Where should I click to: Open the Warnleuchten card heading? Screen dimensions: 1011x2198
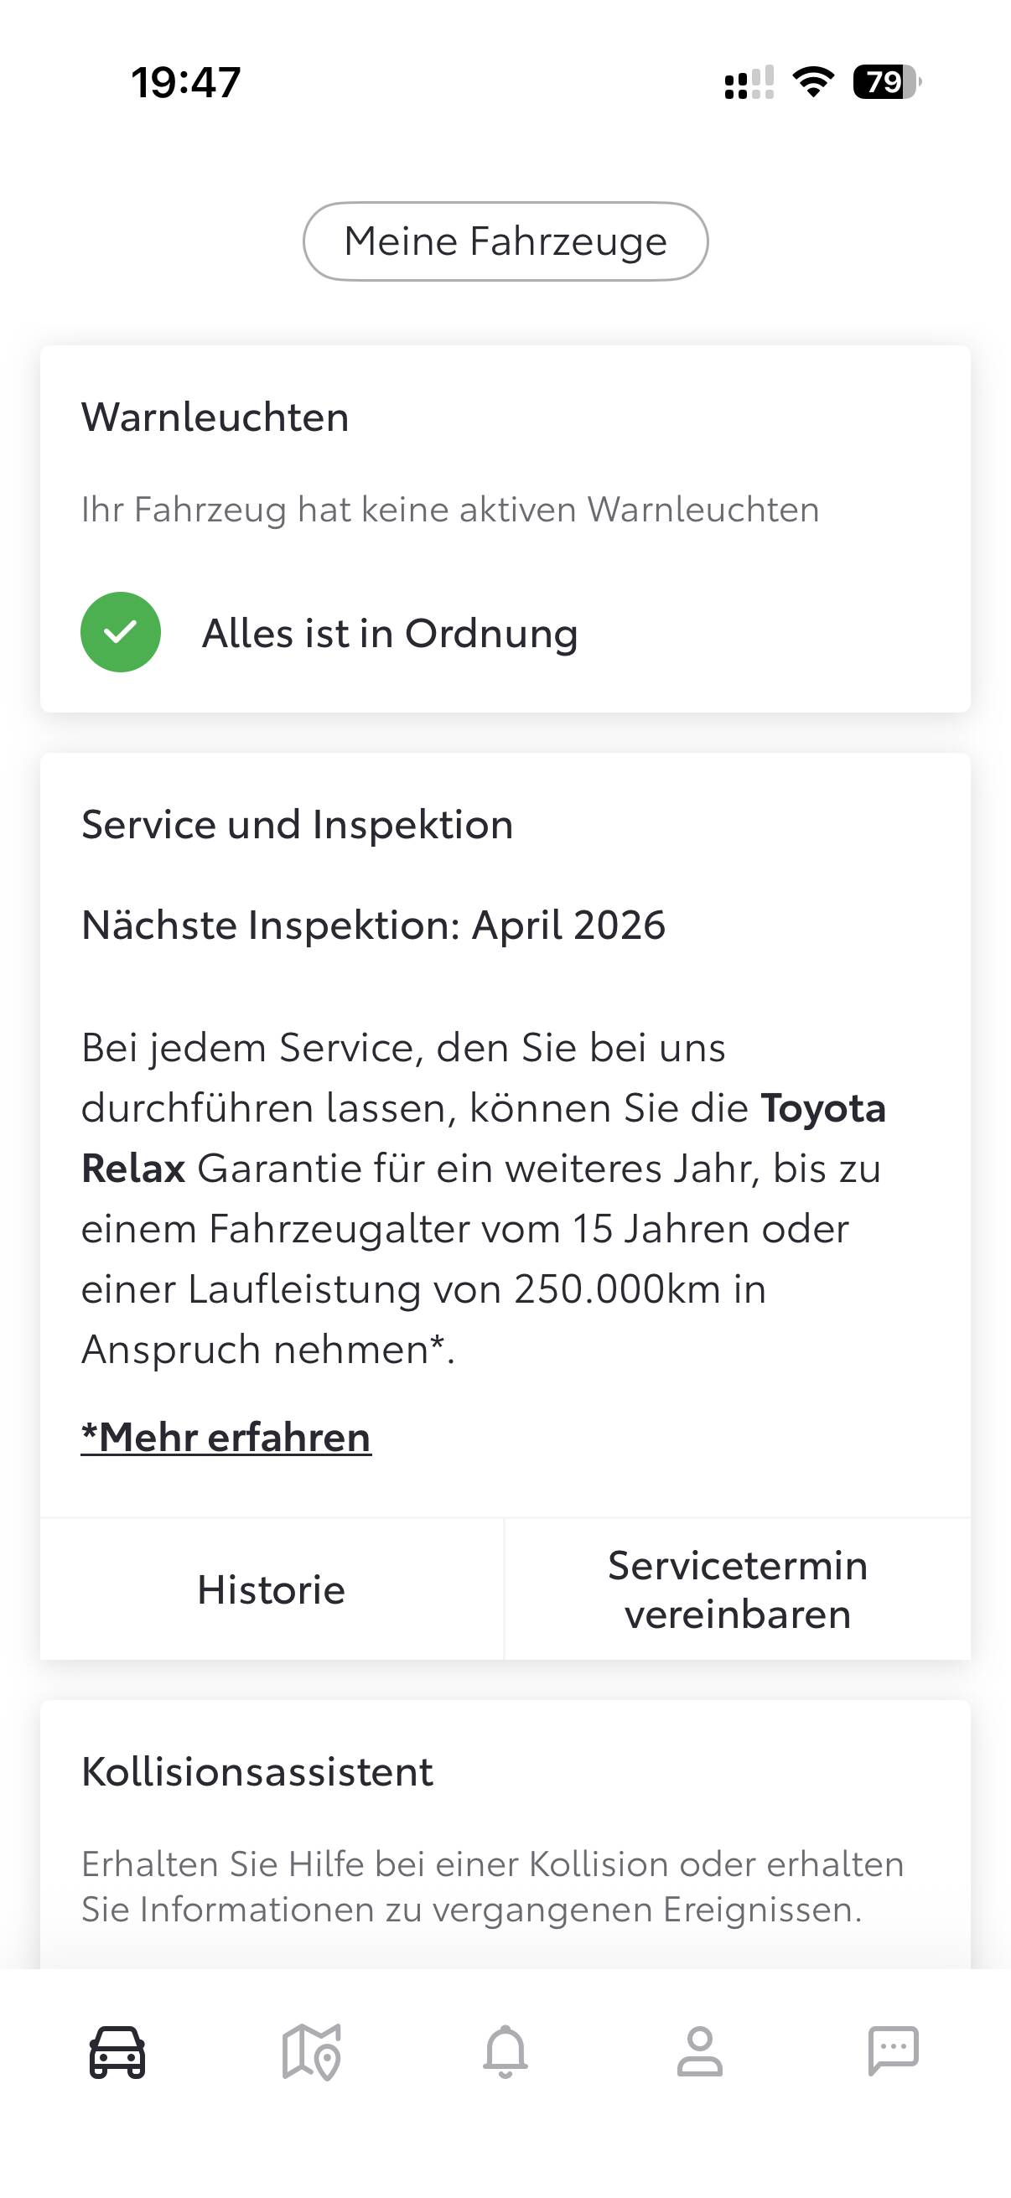point(215,417)
